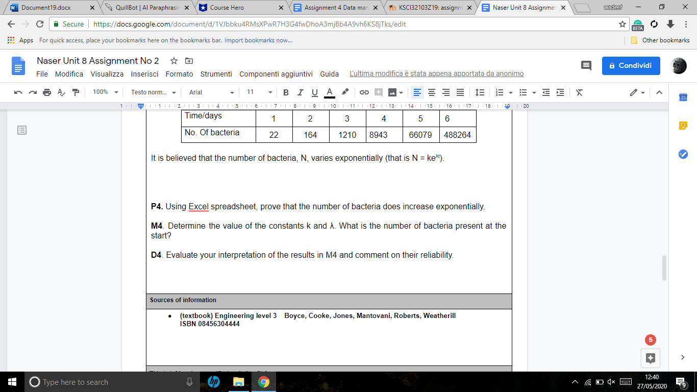Set left text alignment
Image resolution: width=697 pixels, height=392 pixels.
pyautogui.click(x=417, y=92)
